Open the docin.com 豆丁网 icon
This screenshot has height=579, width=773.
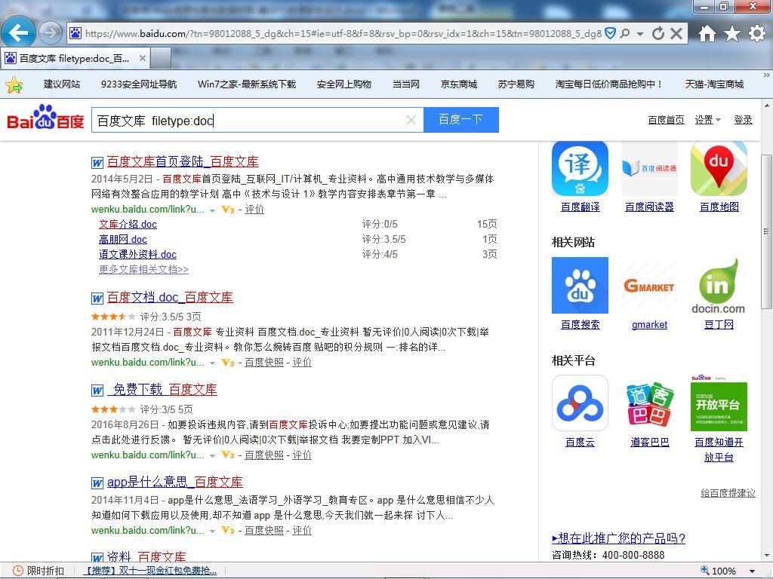point(719,285)
